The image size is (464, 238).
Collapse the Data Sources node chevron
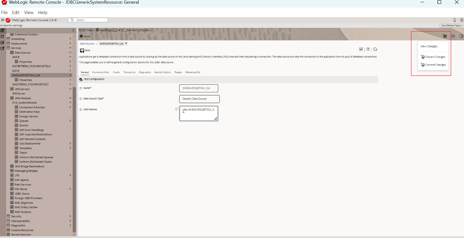[70, 53]
